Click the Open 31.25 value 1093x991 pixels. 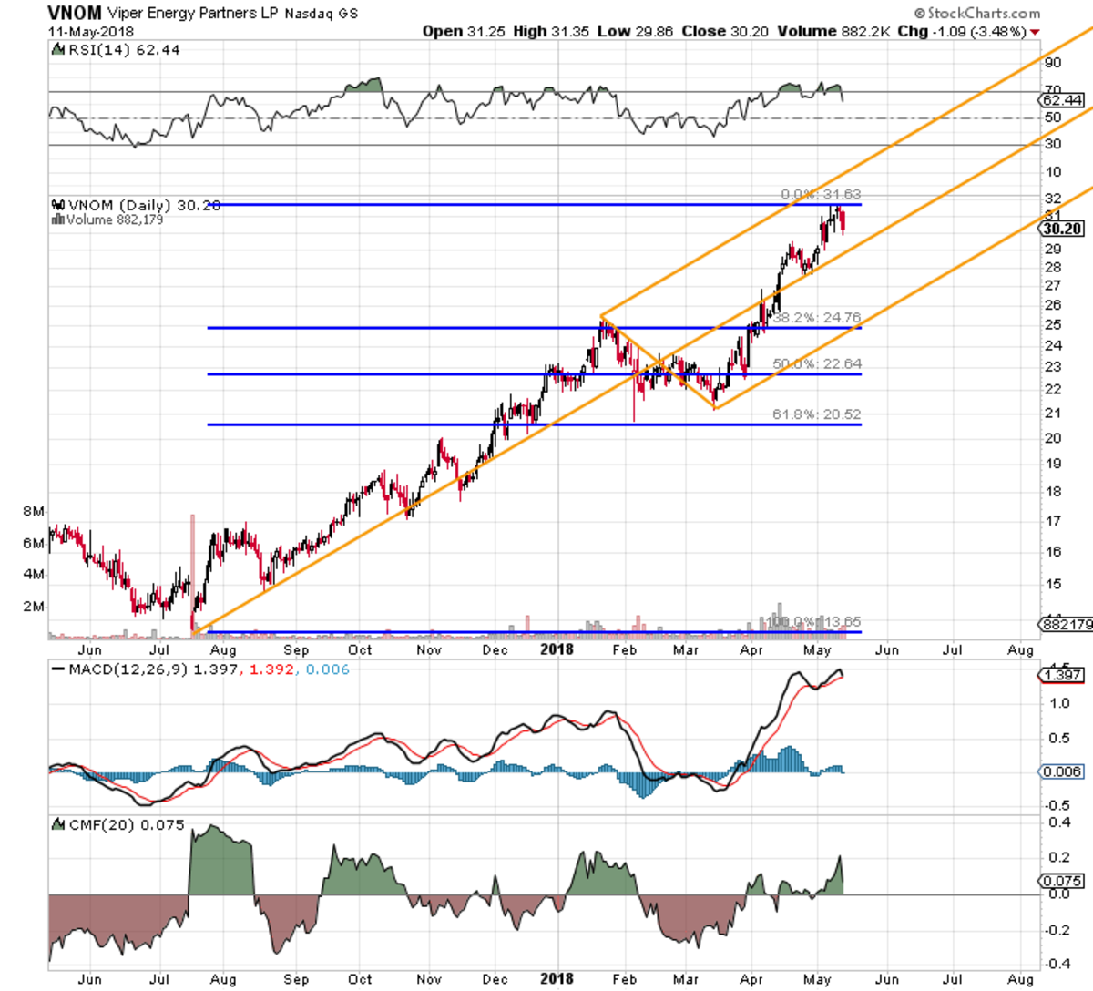point(465,31)
